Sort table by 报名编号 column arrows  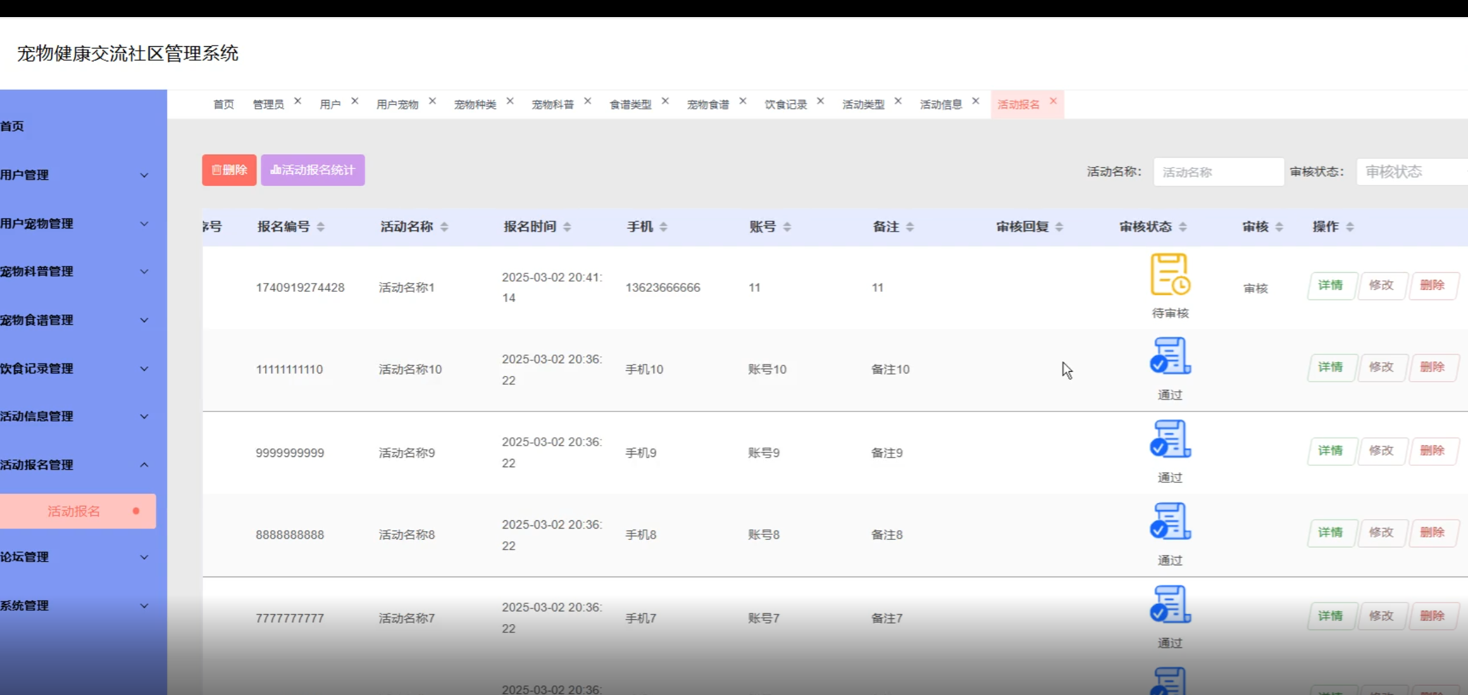coord(321,227)
